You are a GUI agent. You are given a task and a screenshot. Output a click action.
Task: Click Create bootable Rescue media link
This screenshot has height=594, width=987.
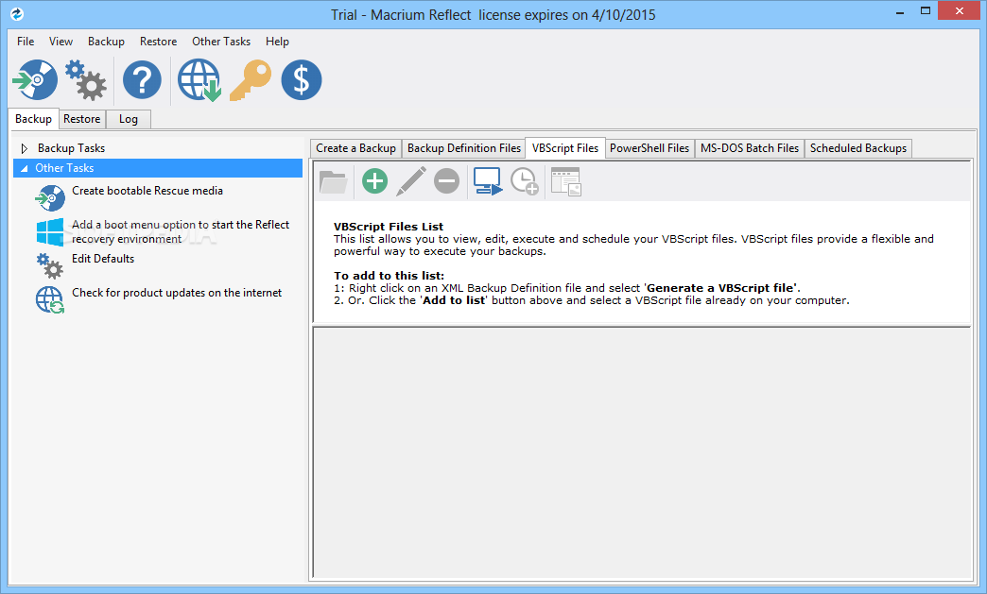pyautogui.click(x=147, y=191)
